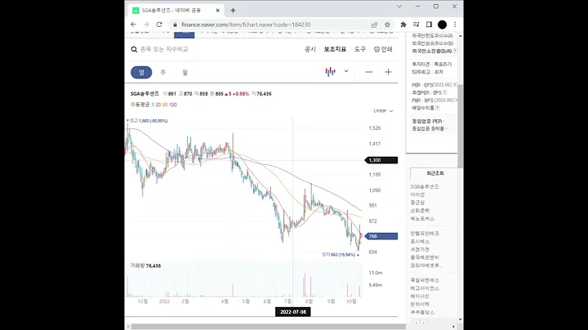Select the 일 daily interval toggle

tap(141, 73)
